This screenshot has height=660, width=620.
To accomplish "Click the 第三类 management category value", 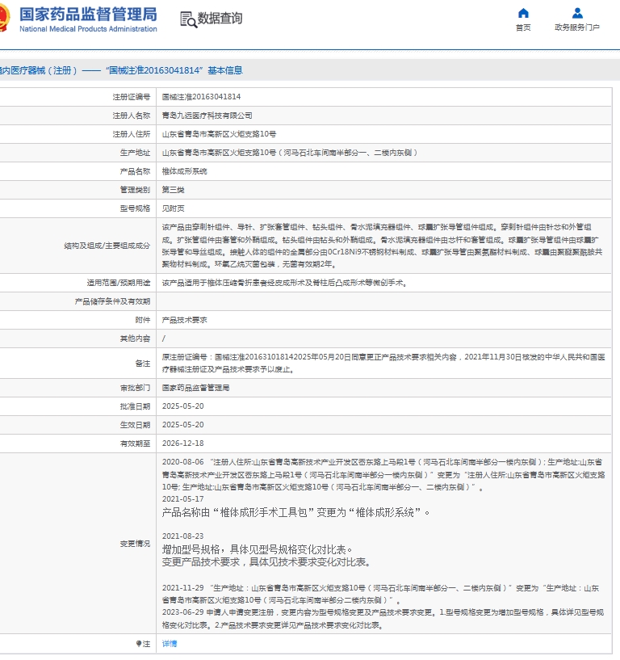I will point(174,190).
